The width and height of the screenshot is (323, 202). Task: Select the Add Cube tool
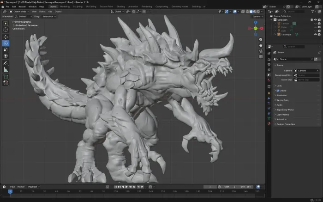tap(6, 77)
